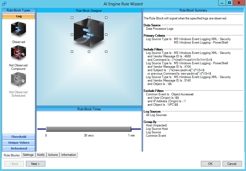Select the Not Observed Compound block icon
The image size is (246, 171).
(x=18, y=53)
